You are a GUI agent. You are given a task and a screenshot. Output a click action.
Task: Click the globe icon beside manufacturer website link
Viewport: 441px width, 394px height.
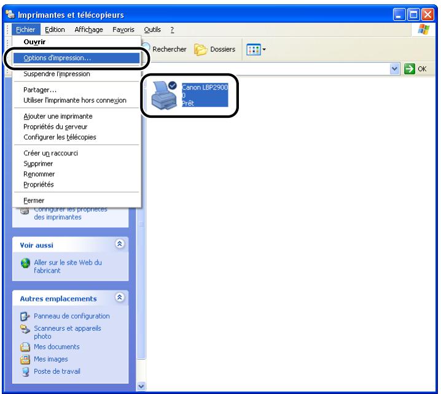(x=25, y=263)
